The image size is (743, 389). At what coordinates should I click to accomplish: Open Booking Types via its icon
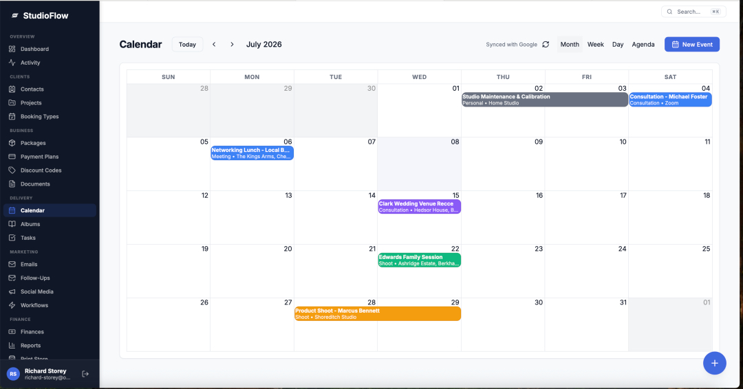(x=12, y=116)
